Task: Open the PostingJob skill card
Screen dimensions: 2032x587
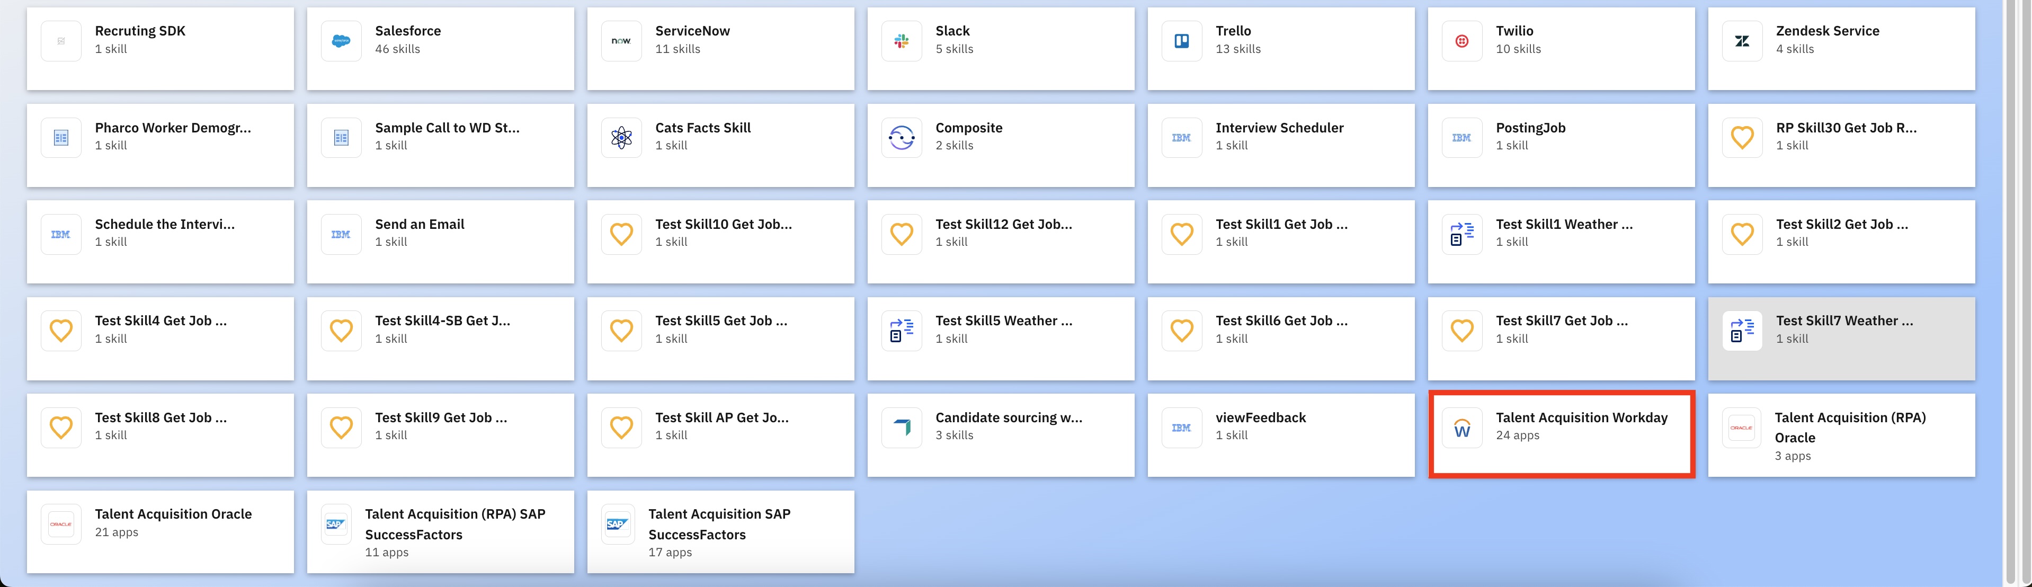Action: coord(1561,145)
